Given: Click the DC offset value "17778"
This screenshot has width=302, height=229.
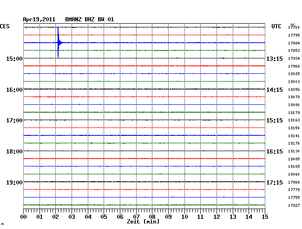Looking at the screenshot, I should click(294, 190).
